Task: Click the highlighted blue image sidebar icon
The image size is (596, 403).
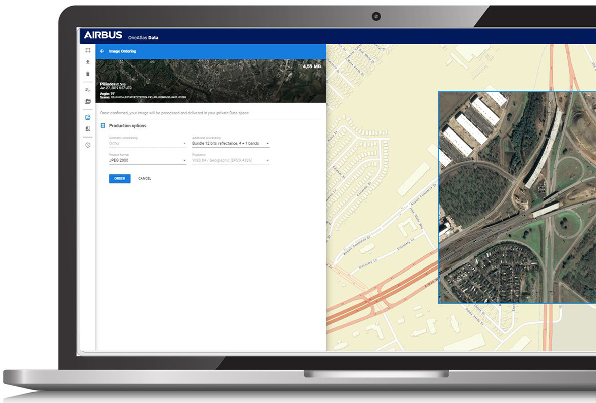Action: tap(88, 117)
